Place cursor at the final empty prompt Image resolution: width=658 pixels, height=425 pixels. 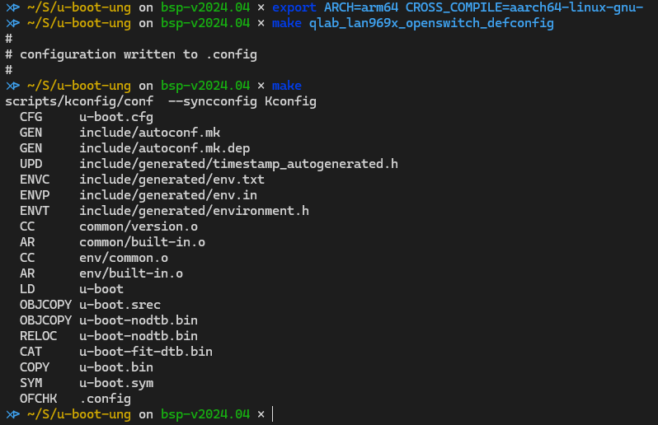(x=272, y=414)
